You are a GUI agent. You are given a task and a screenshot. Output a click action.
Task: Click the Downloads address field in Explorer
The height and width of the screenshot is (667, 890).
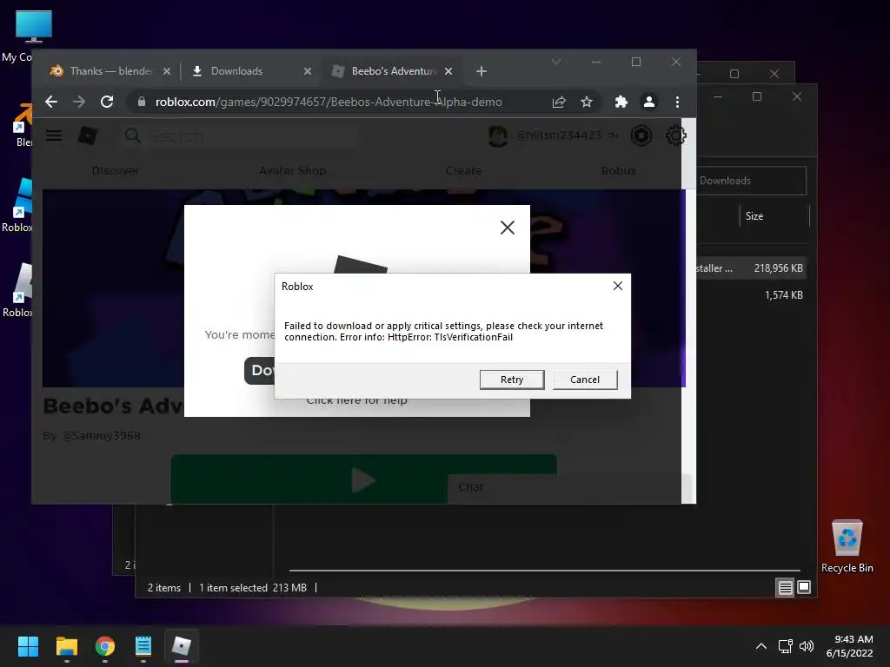750,181
